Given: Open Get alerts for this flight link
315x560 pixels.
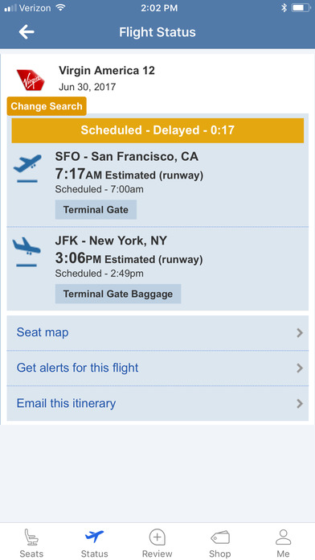Looking at the screenshot, I should click(x=77, y=368).
